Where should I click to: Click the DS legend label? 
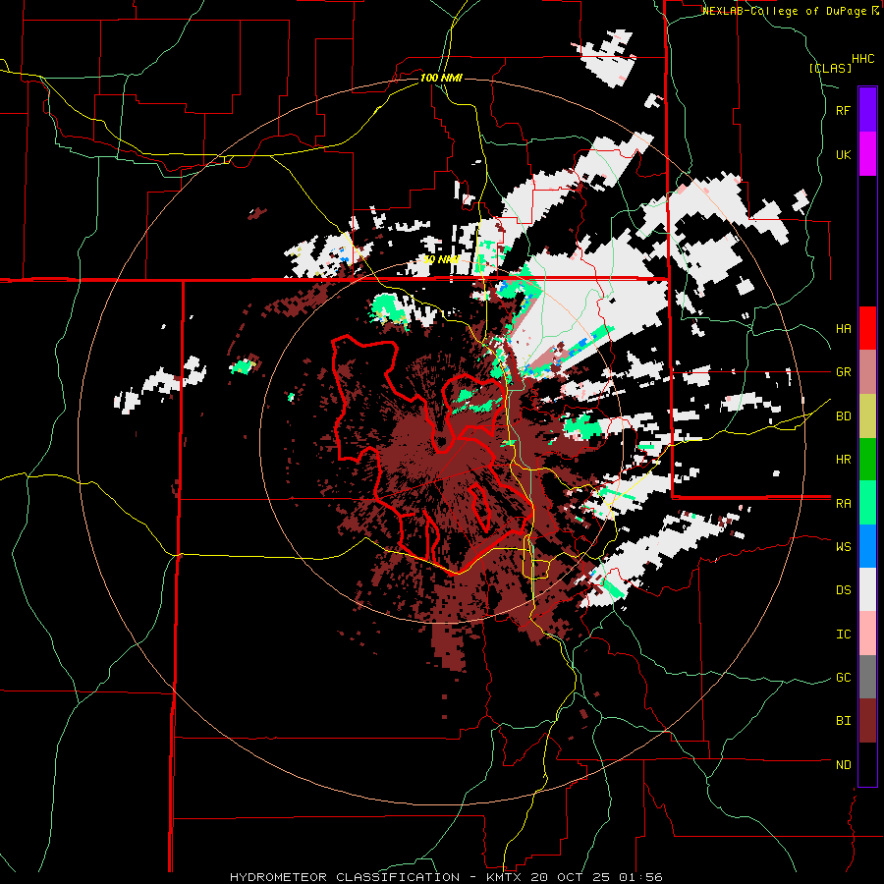pos(843,590)
